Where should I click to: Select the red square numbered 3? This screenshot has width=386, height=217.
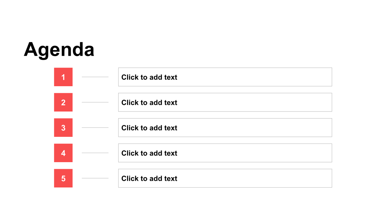click(63, 127)
